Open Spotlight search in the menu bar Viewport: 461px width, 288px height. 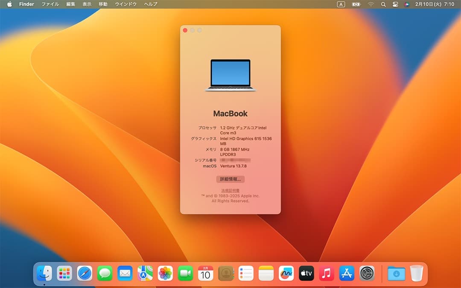(383, 4)
